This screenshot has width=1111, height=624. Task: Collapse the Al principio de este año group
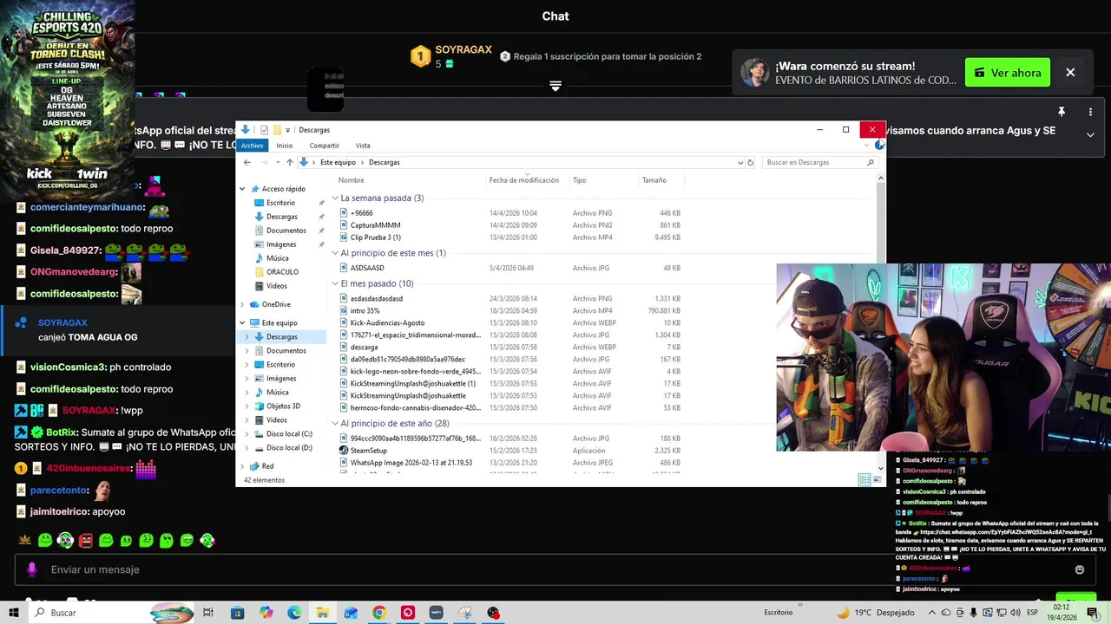pos(335,424)
